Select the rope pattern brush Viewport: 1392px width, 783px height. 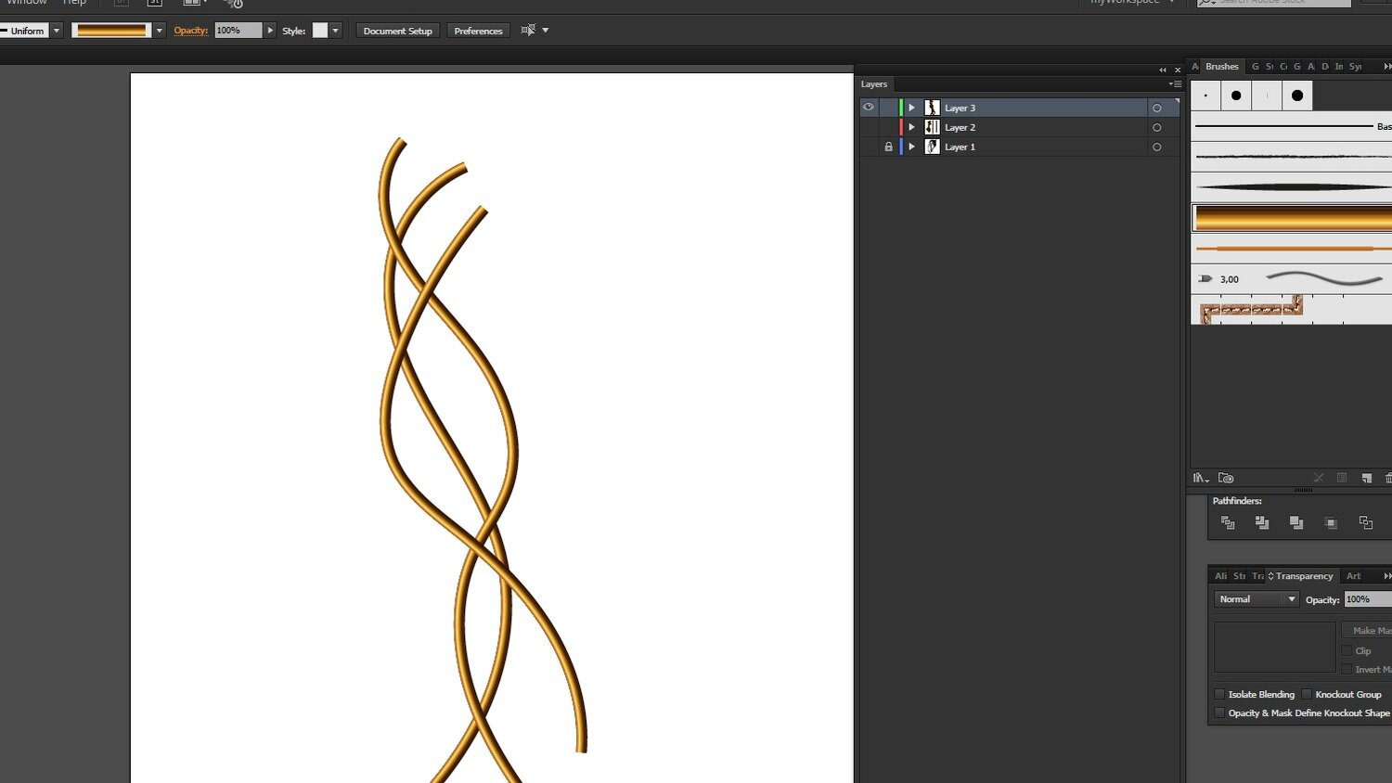click(1291, 310)
